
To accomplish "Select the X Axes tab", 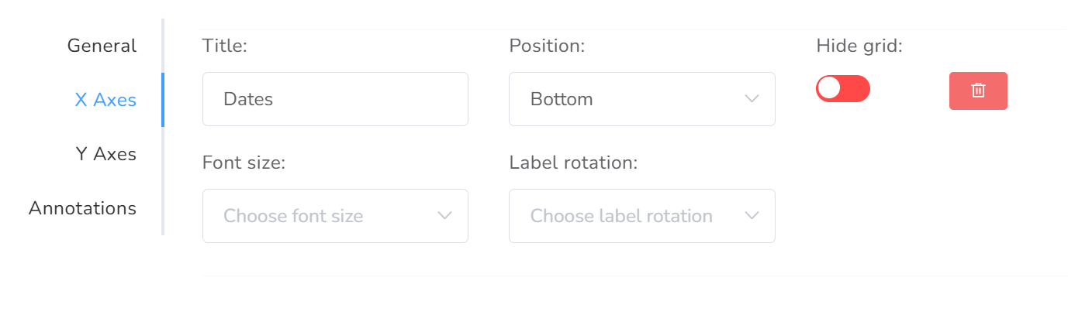I will tap(105, 100).
